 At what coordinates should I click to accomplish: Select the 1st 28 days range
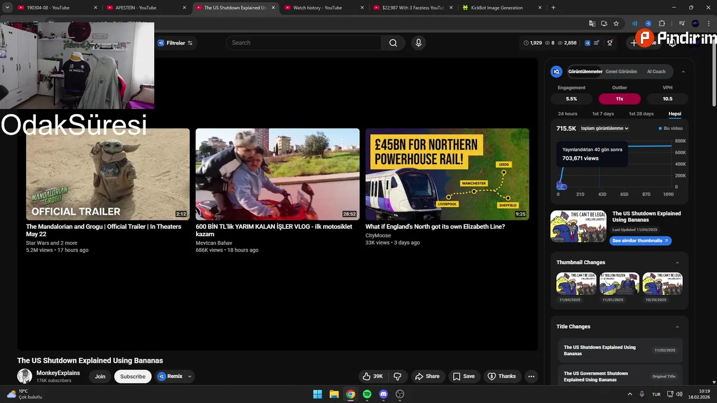coord(641,114)
